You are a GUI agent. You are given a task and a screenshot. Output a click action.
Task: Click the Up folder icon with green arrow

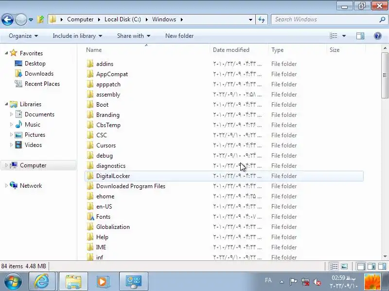point(40,19)
